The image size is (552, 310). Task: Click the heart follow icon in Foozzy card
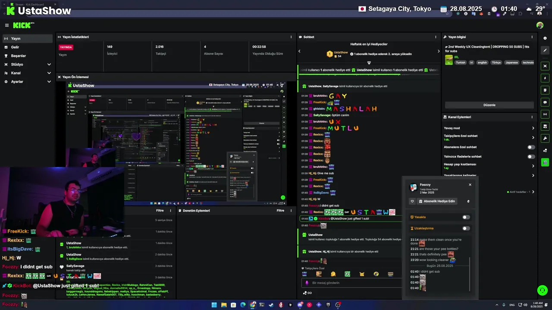click(x=412, y=201)
